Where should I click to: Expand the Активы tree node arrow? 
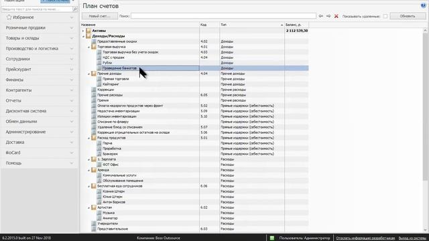[83, 31]
